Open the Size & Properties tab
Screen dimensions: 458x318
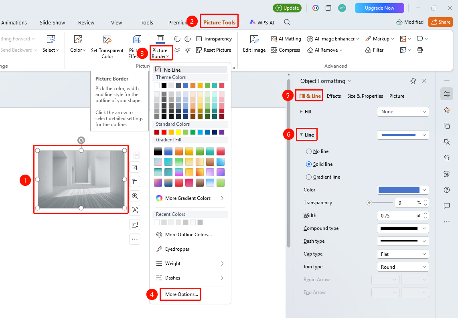[x=365, y=96]
